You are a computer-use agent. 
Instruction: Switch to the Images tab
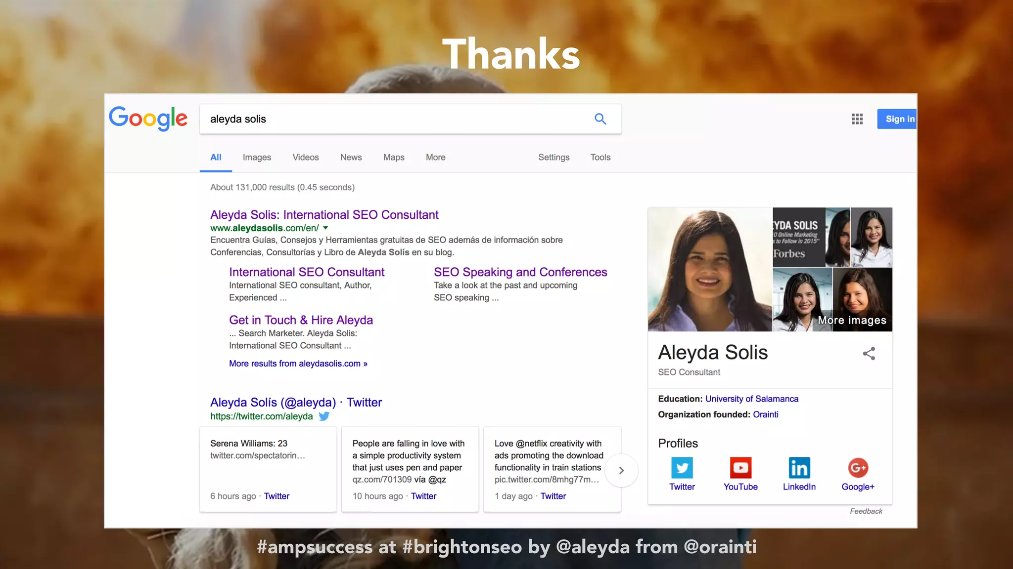[257, 158]
